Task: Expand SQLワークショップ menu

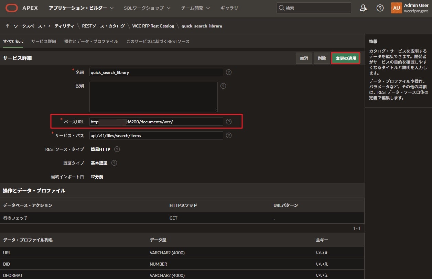Action: click(147, 8)
